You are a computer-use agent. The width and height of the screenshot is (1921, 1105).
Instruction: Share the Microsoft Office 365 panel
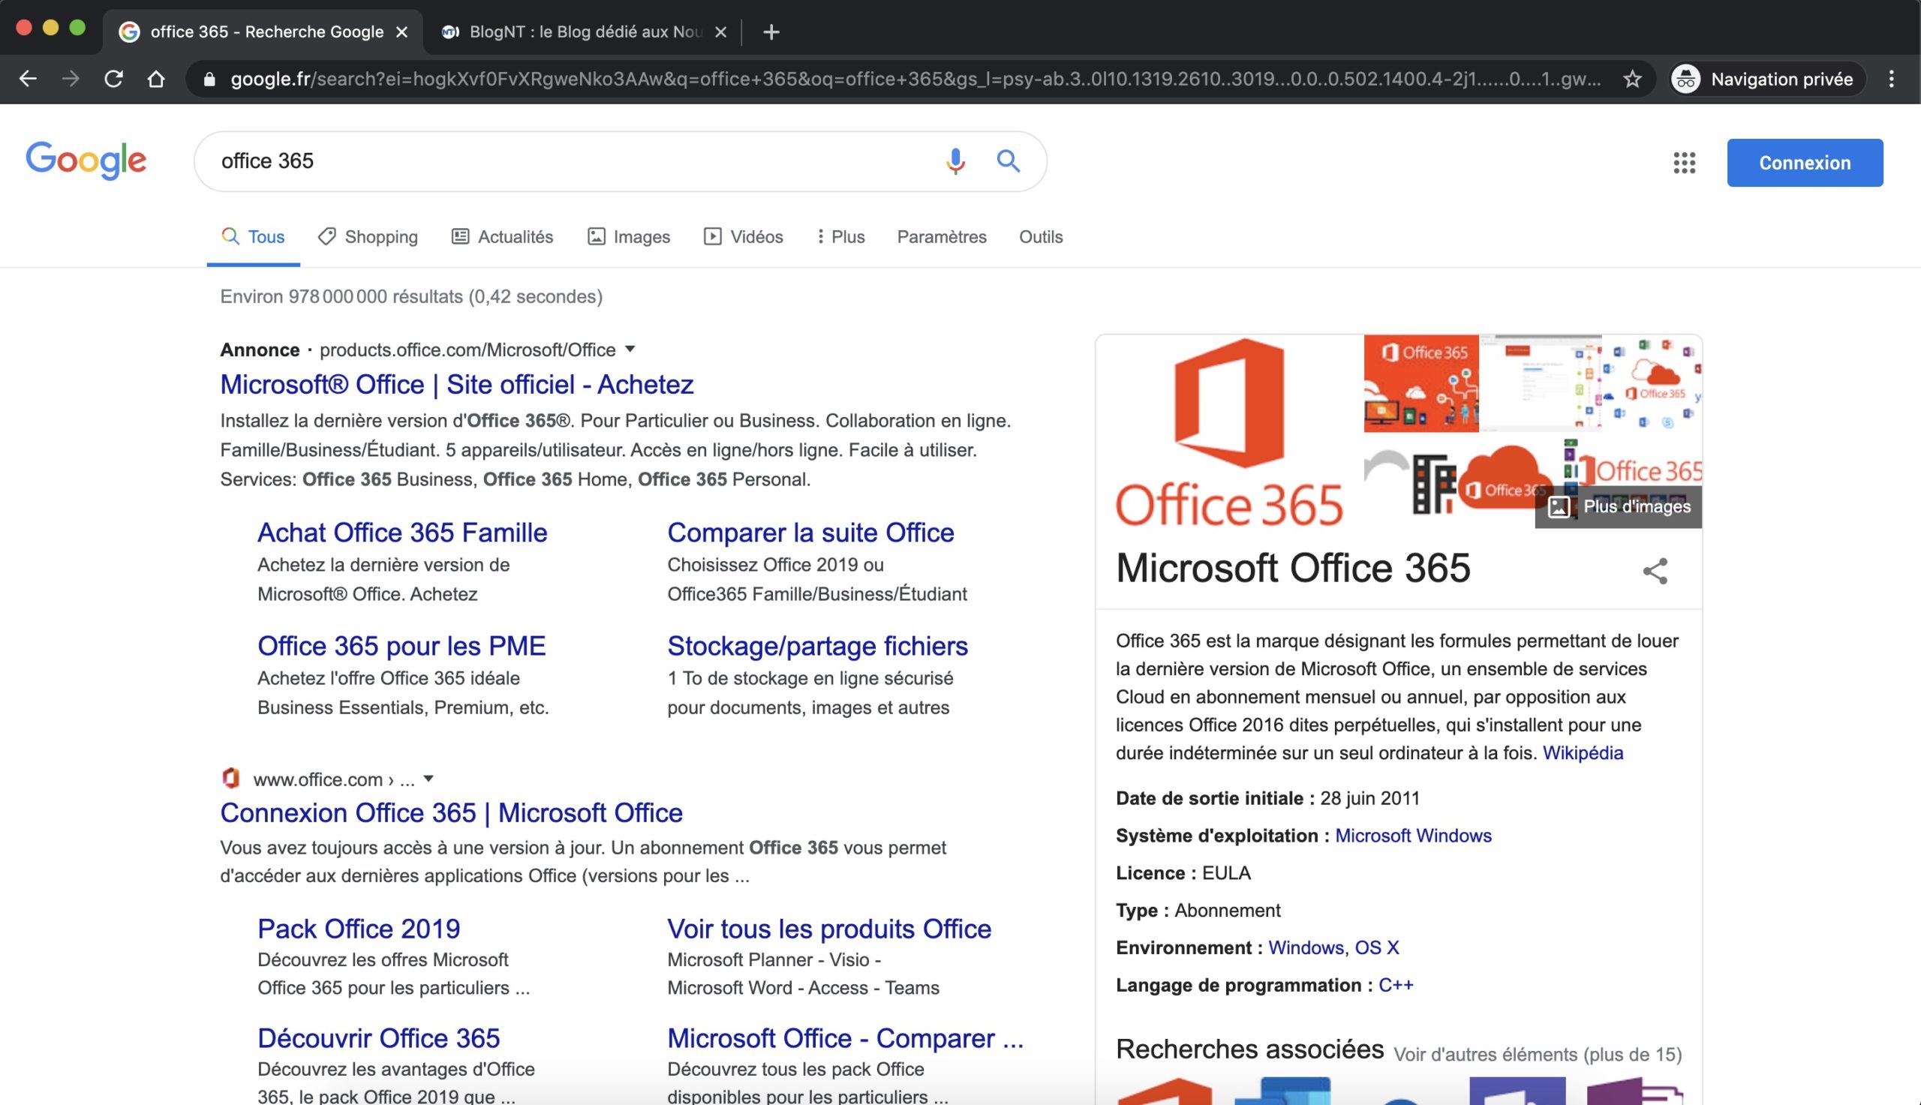point(1655,571)
